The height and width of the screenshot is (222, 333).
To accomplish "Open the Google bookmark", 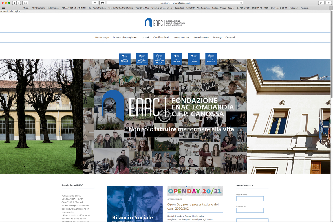I will click(26, 8).
